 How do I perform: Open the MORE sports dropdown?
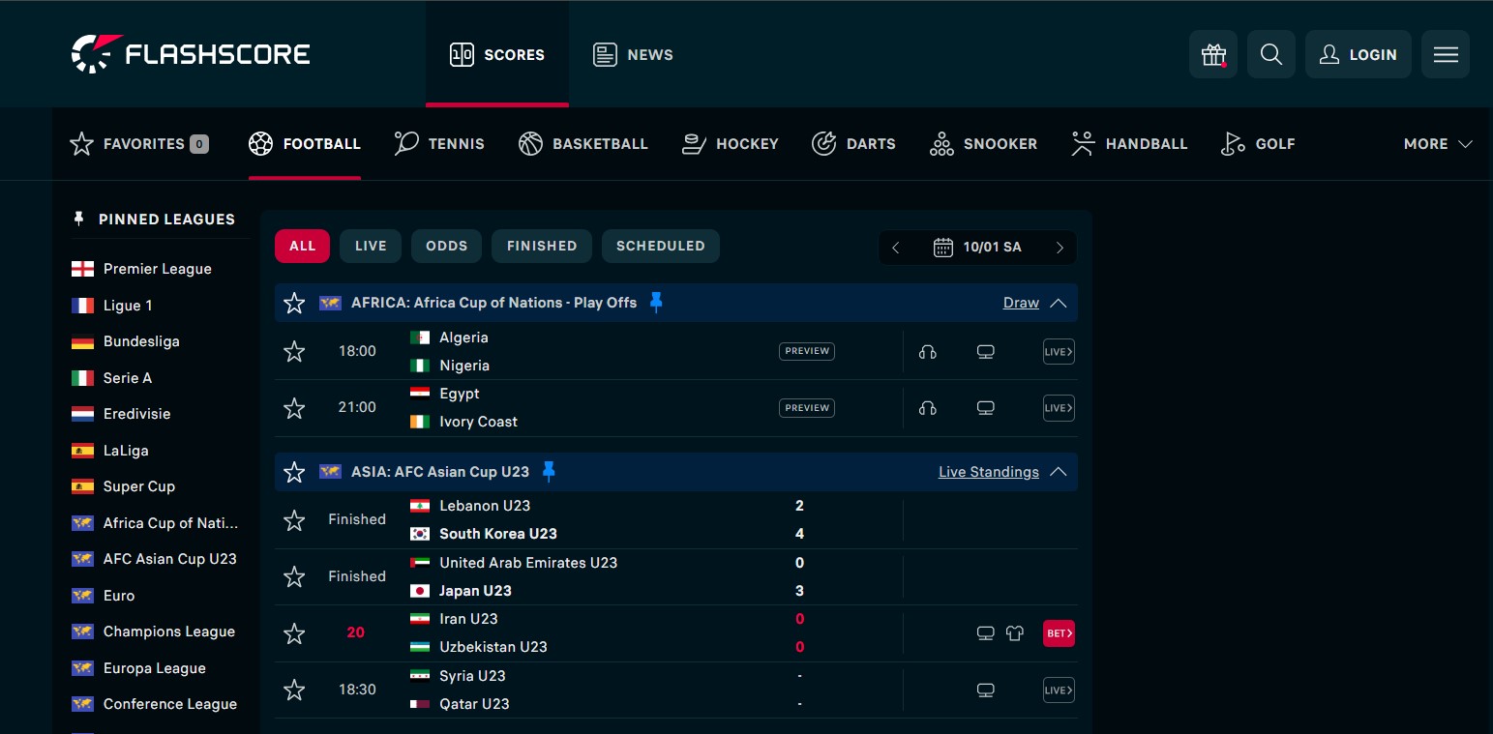pyautogui.click(x=1437, y=143)
